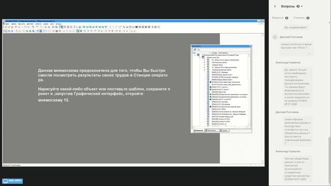The height and width of the screenshot is (186, 331).
Task: Collapse the project root node in tree
Action: coord(194,55)
